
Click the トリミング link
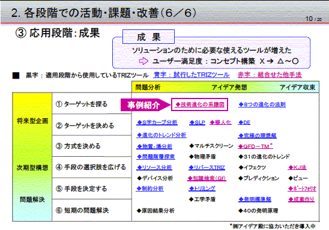coord(202,189)
